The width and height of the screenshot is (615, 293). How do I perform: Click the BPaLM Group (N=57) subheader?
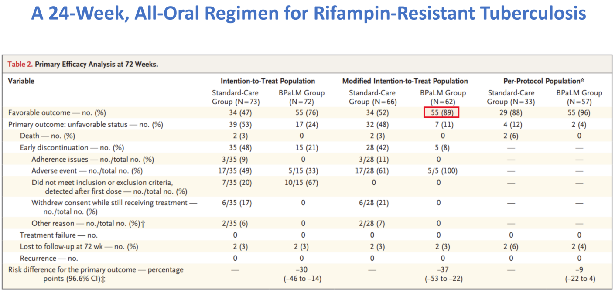click(579, 97)
